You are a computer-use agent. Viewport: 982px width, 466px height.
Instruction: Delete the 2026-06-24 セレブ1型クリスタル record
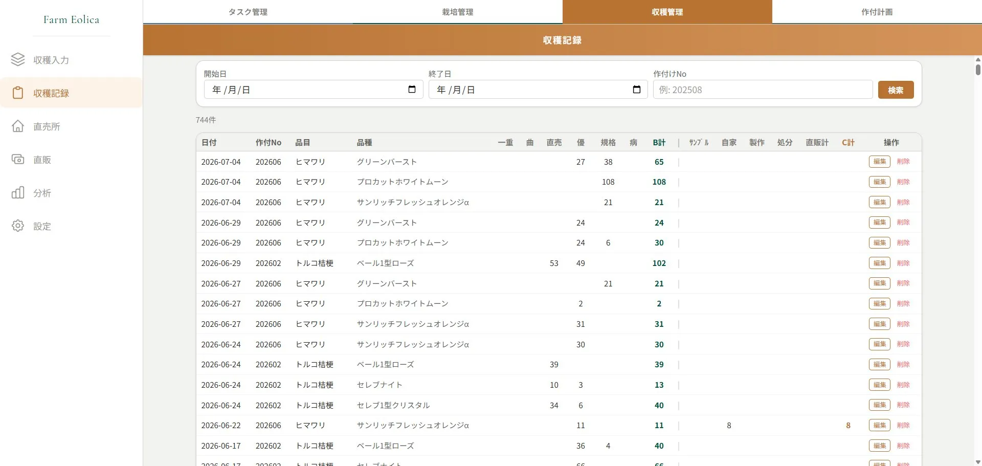(x=903, y=405)
